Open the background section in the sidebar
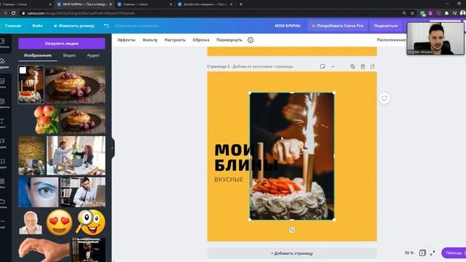The height and width of the screenshot is (262, 466). (3, 183)
